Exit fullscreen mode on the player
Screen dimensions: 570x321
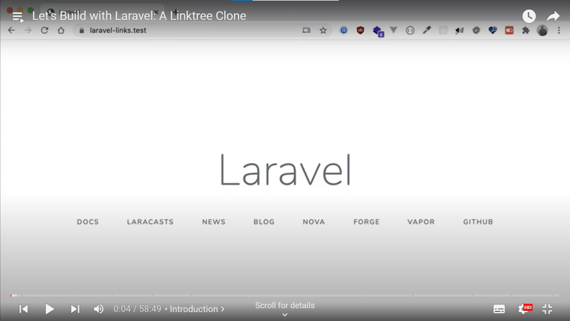(547, 309)
